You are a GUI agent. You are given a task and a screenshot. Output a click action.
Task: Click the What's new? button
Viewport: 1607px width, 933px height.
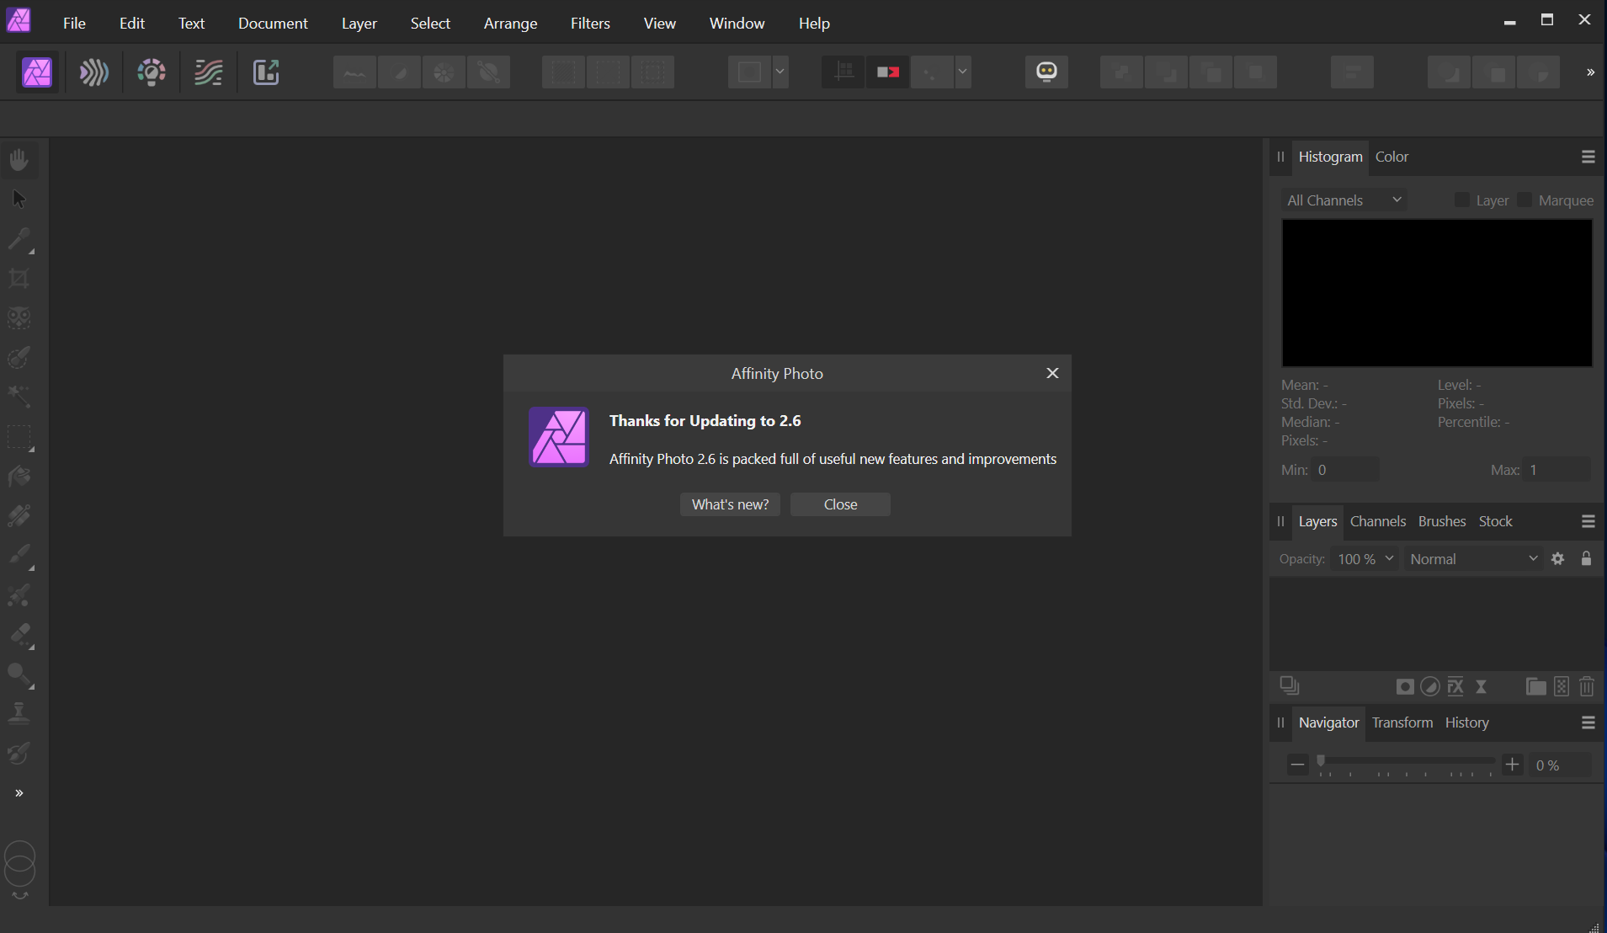point(730,504)
